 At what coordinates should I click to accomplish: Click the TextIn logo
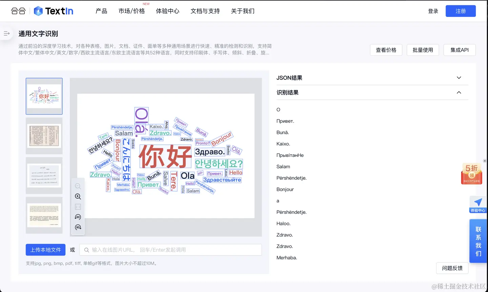tap(54, 11)
